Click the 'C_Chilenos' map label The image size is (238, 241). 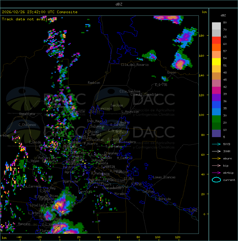pos(27,125)
